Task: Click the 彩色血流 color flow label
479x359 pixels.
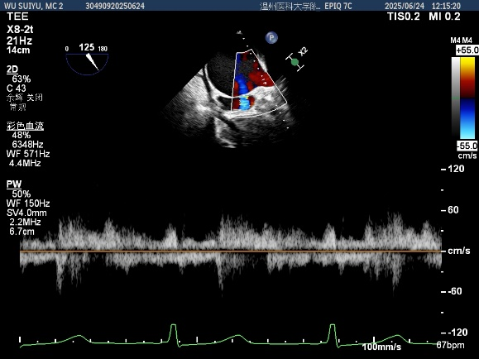Action: click(x=26, y=127)
